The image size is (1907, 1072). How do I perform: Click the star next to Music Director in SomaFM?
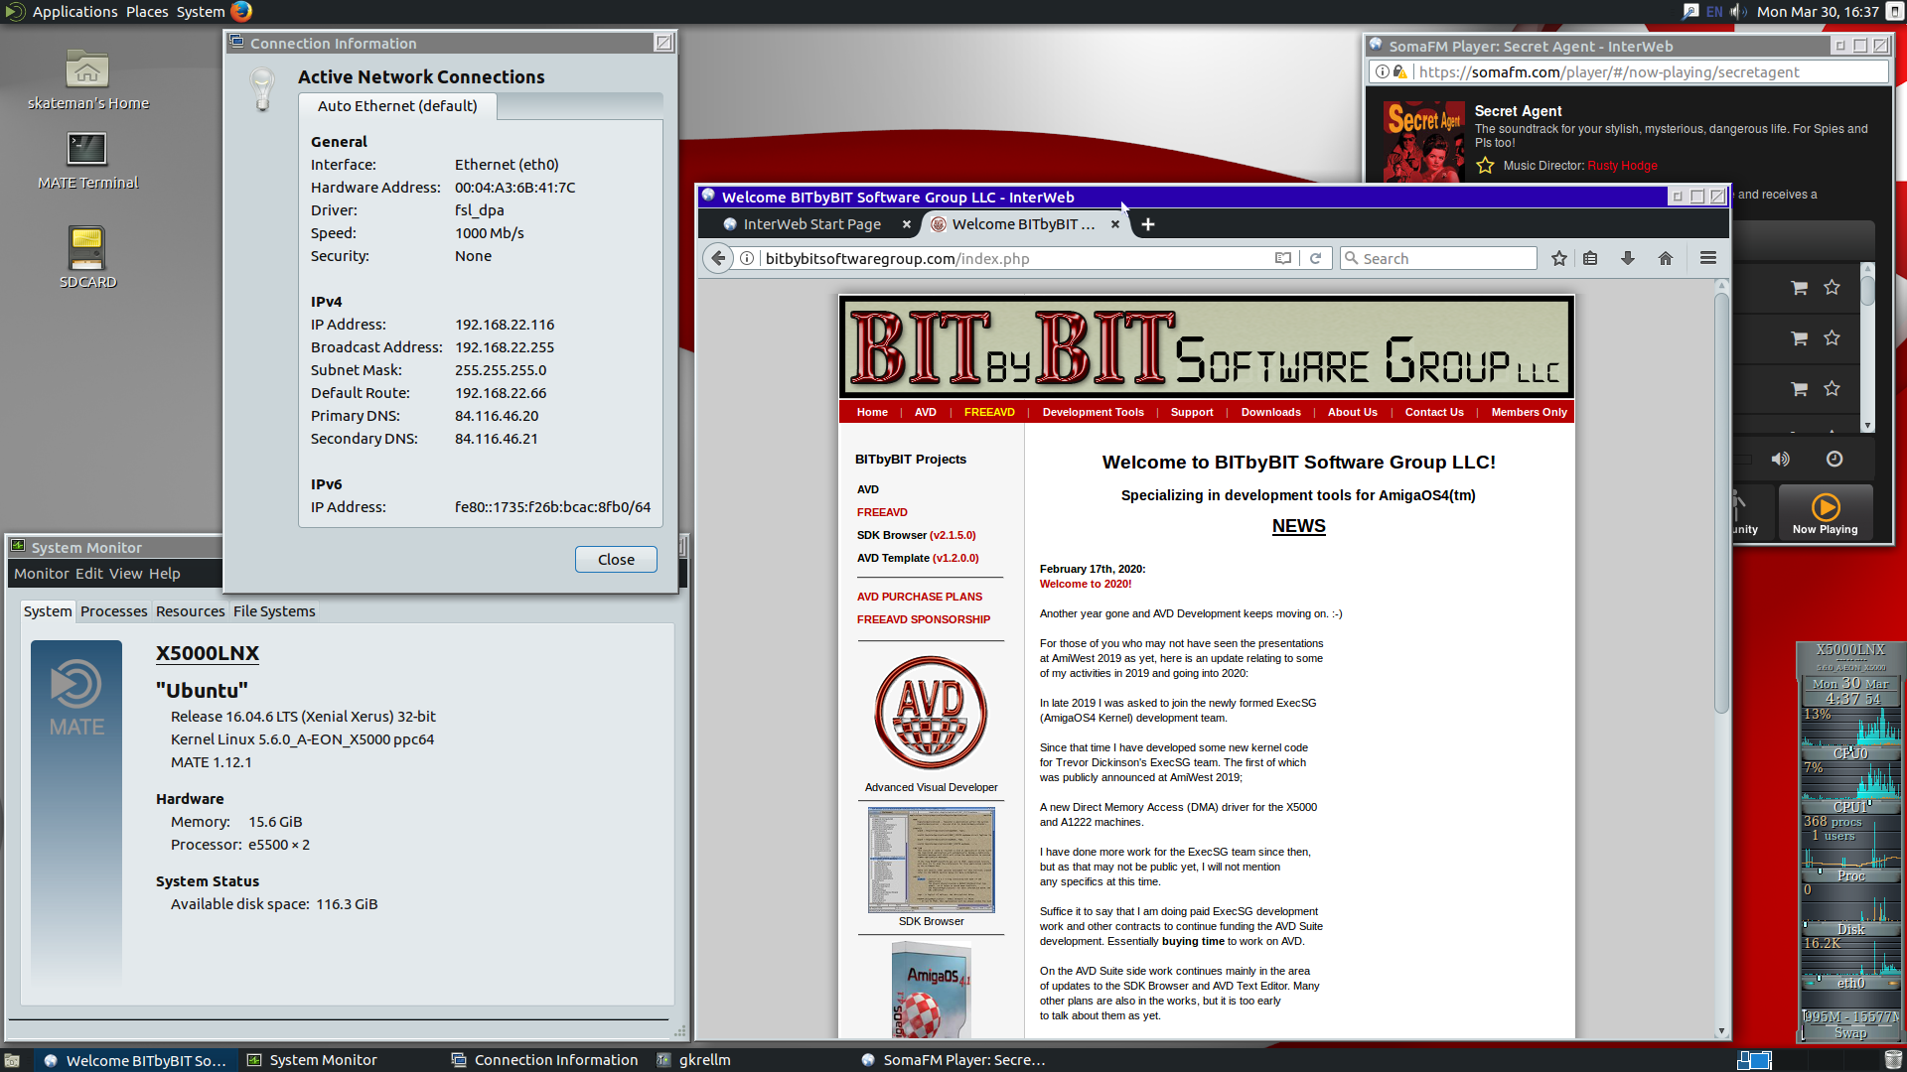point(1485,166)
